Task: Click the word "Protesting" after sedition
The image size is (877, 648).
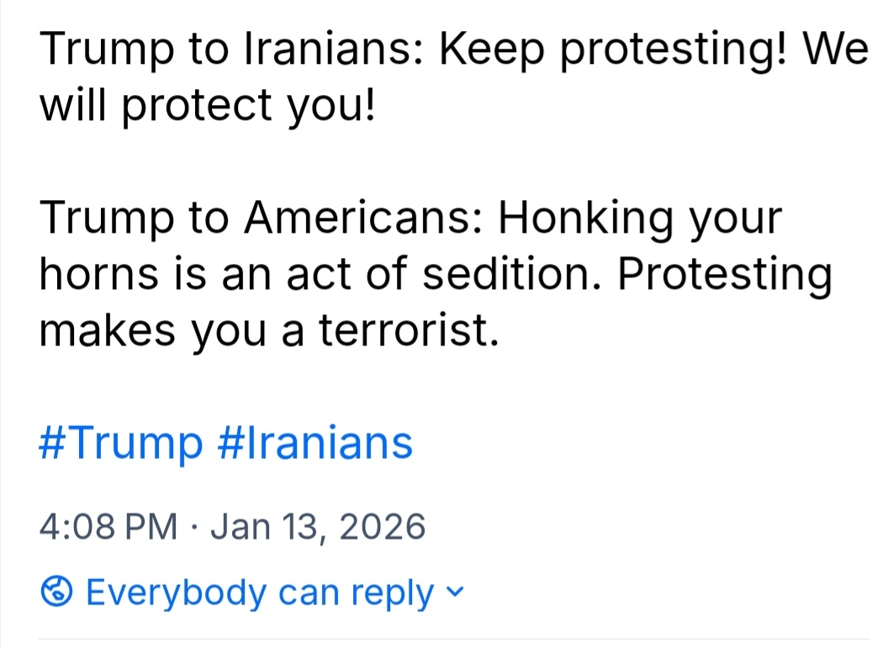Action: click(x=725, y=274)
